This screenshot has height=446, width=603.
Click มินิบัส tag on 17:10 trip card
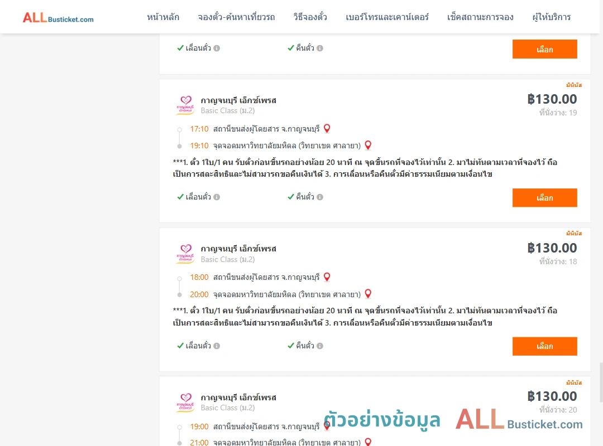click(x=574, y=85)
